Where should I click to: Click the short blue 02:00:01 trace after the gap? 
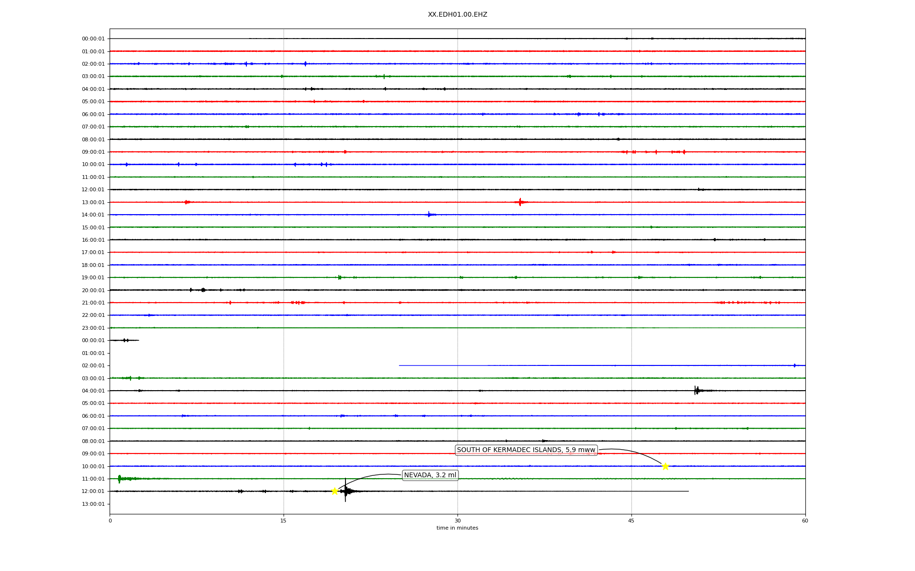click(600, 365)
